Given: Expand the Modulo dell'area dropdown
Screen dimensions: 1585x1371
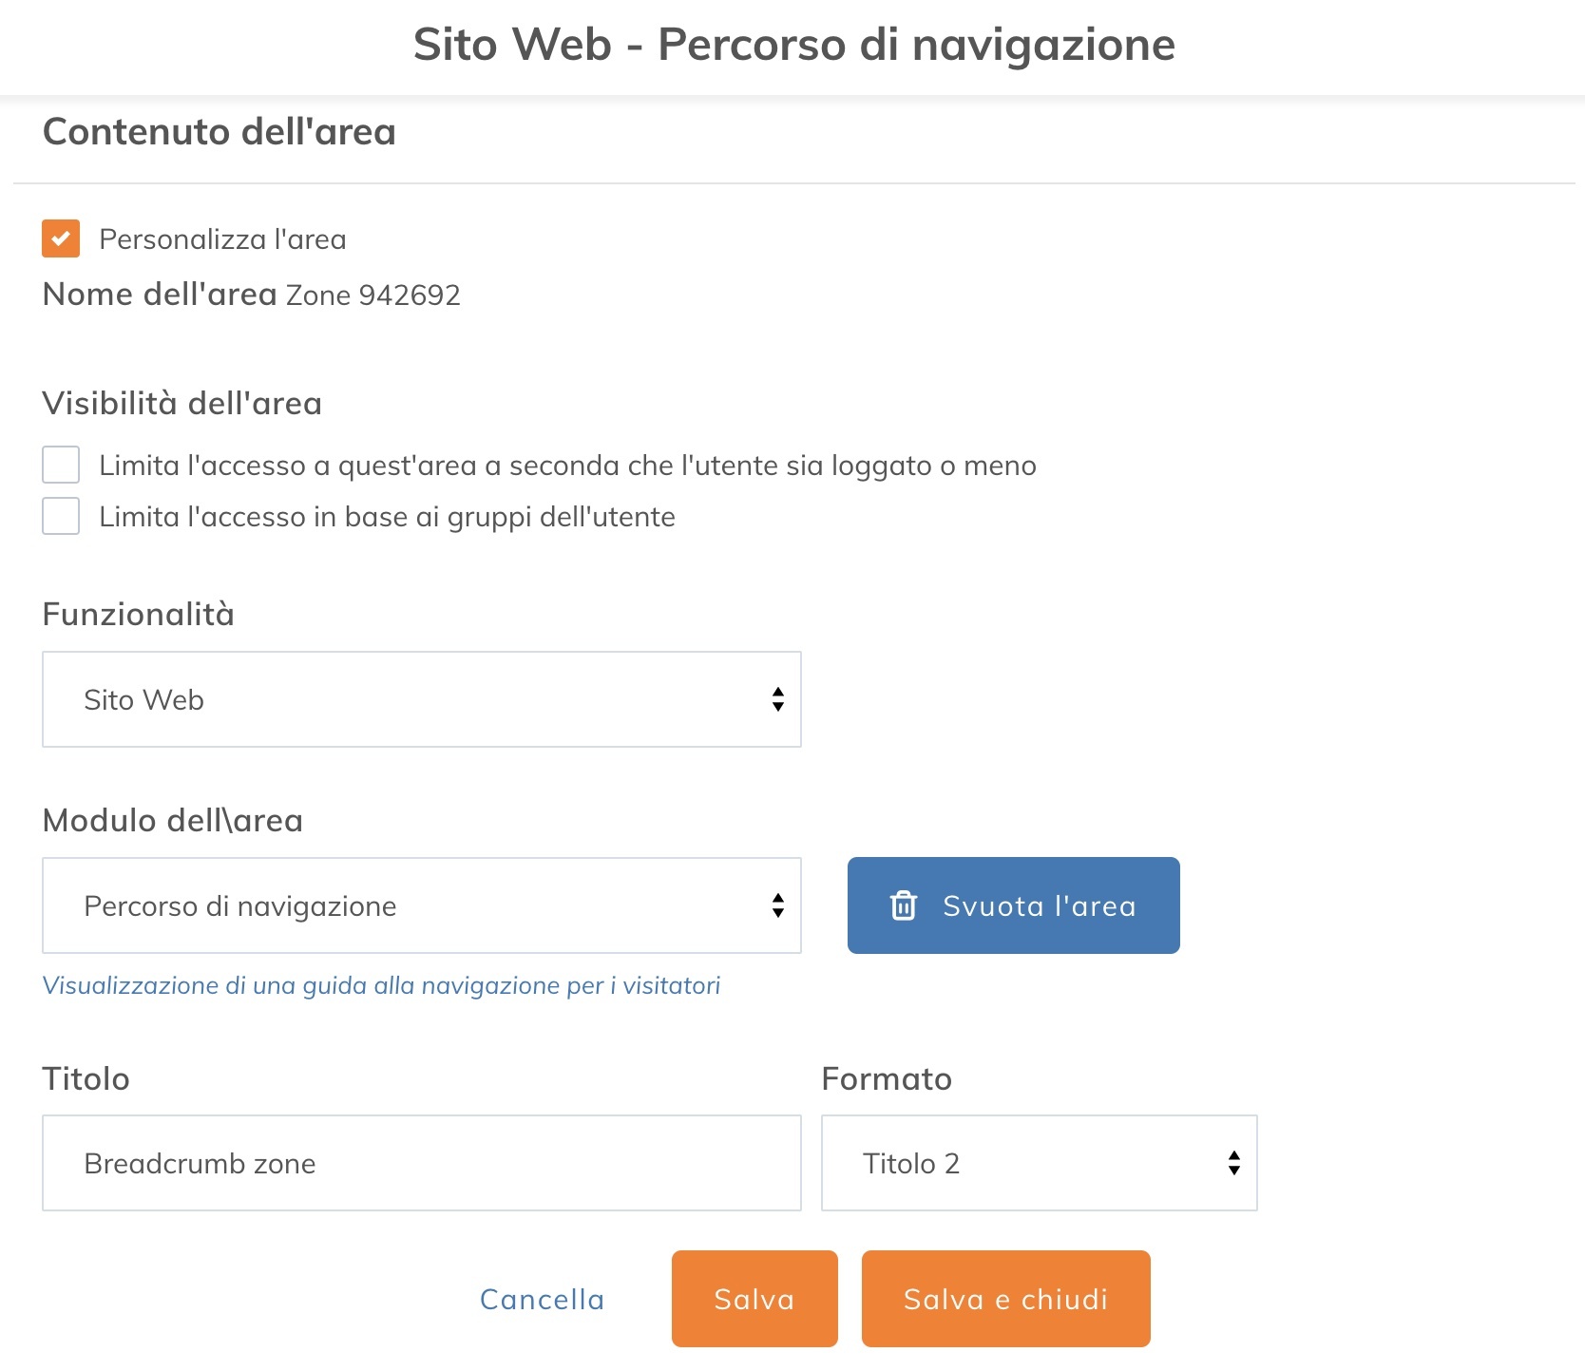Looking at the screenshot, I should (421, 905).
